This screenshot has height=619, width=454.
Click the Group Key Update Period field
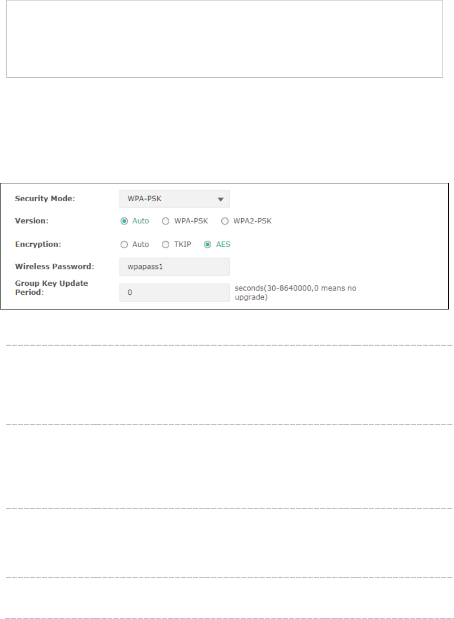click(x=174, y=293)
